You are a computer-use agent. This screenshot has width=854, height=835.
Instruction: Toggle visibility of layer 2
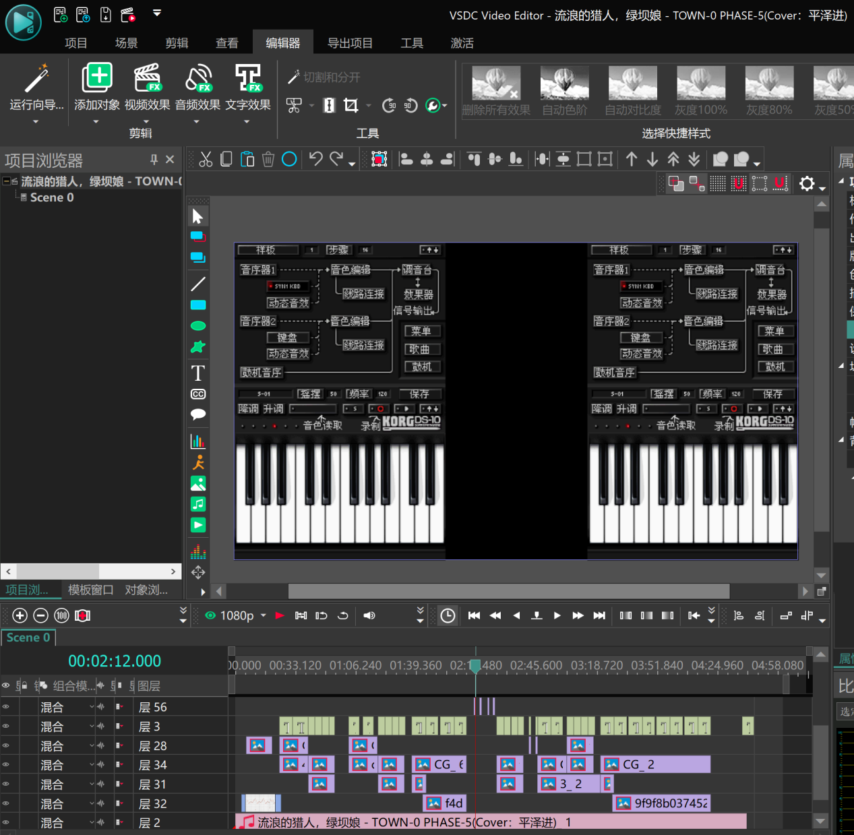(6, 822)
